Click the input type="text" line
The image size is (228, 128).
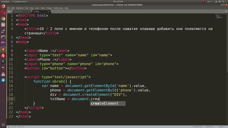pyautogui.click(x=68, y=55)
